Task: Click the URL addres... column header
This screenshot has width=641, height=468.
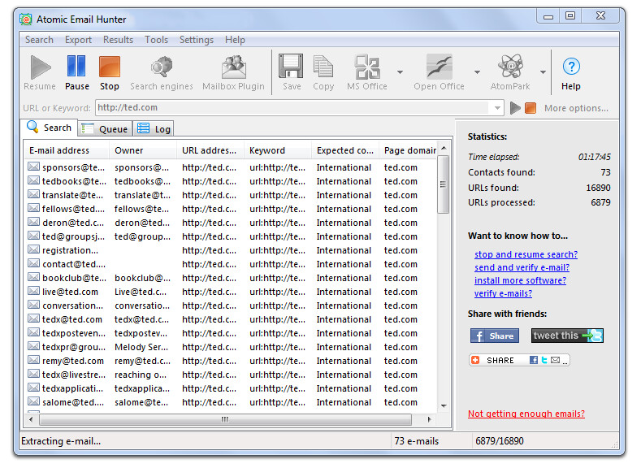Action: pyautogui.click(x=210, y=150)
